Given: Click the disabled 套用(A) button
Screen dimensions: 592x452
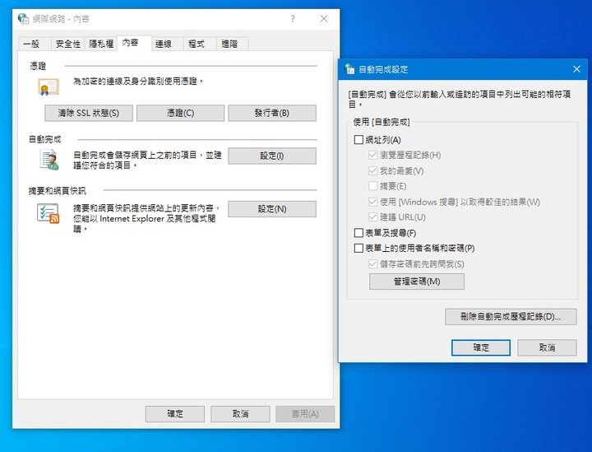Looking at the screenshot, I should point(305,414).
